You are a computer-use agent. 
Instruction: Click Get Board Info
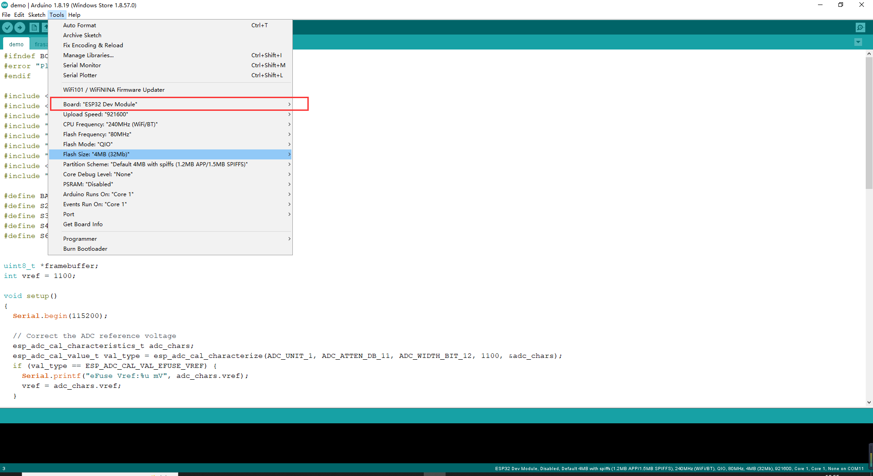pyautogui.click(x=171, y=224)
